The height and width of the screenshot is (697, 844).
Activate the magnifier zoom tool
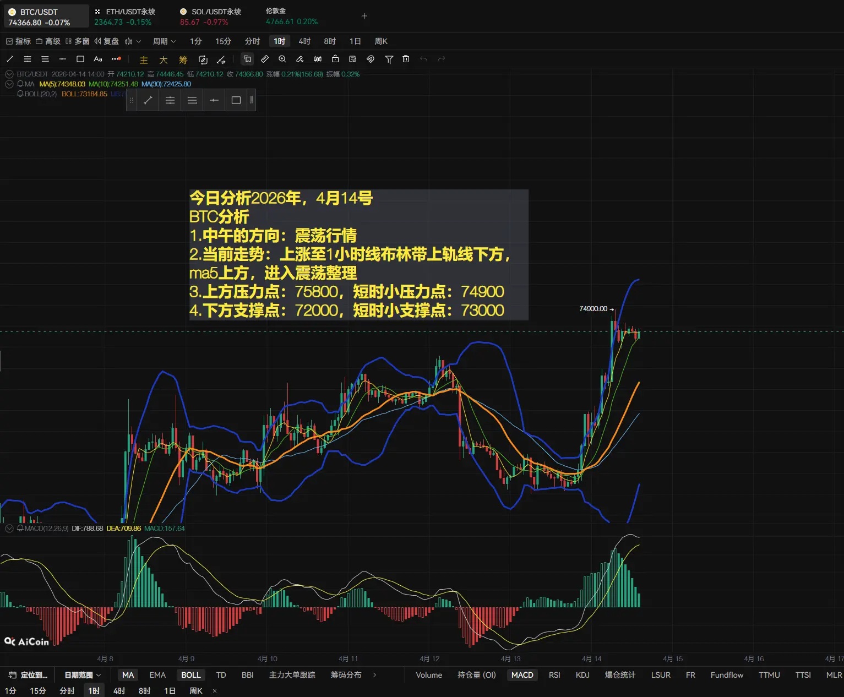point(282,59)
